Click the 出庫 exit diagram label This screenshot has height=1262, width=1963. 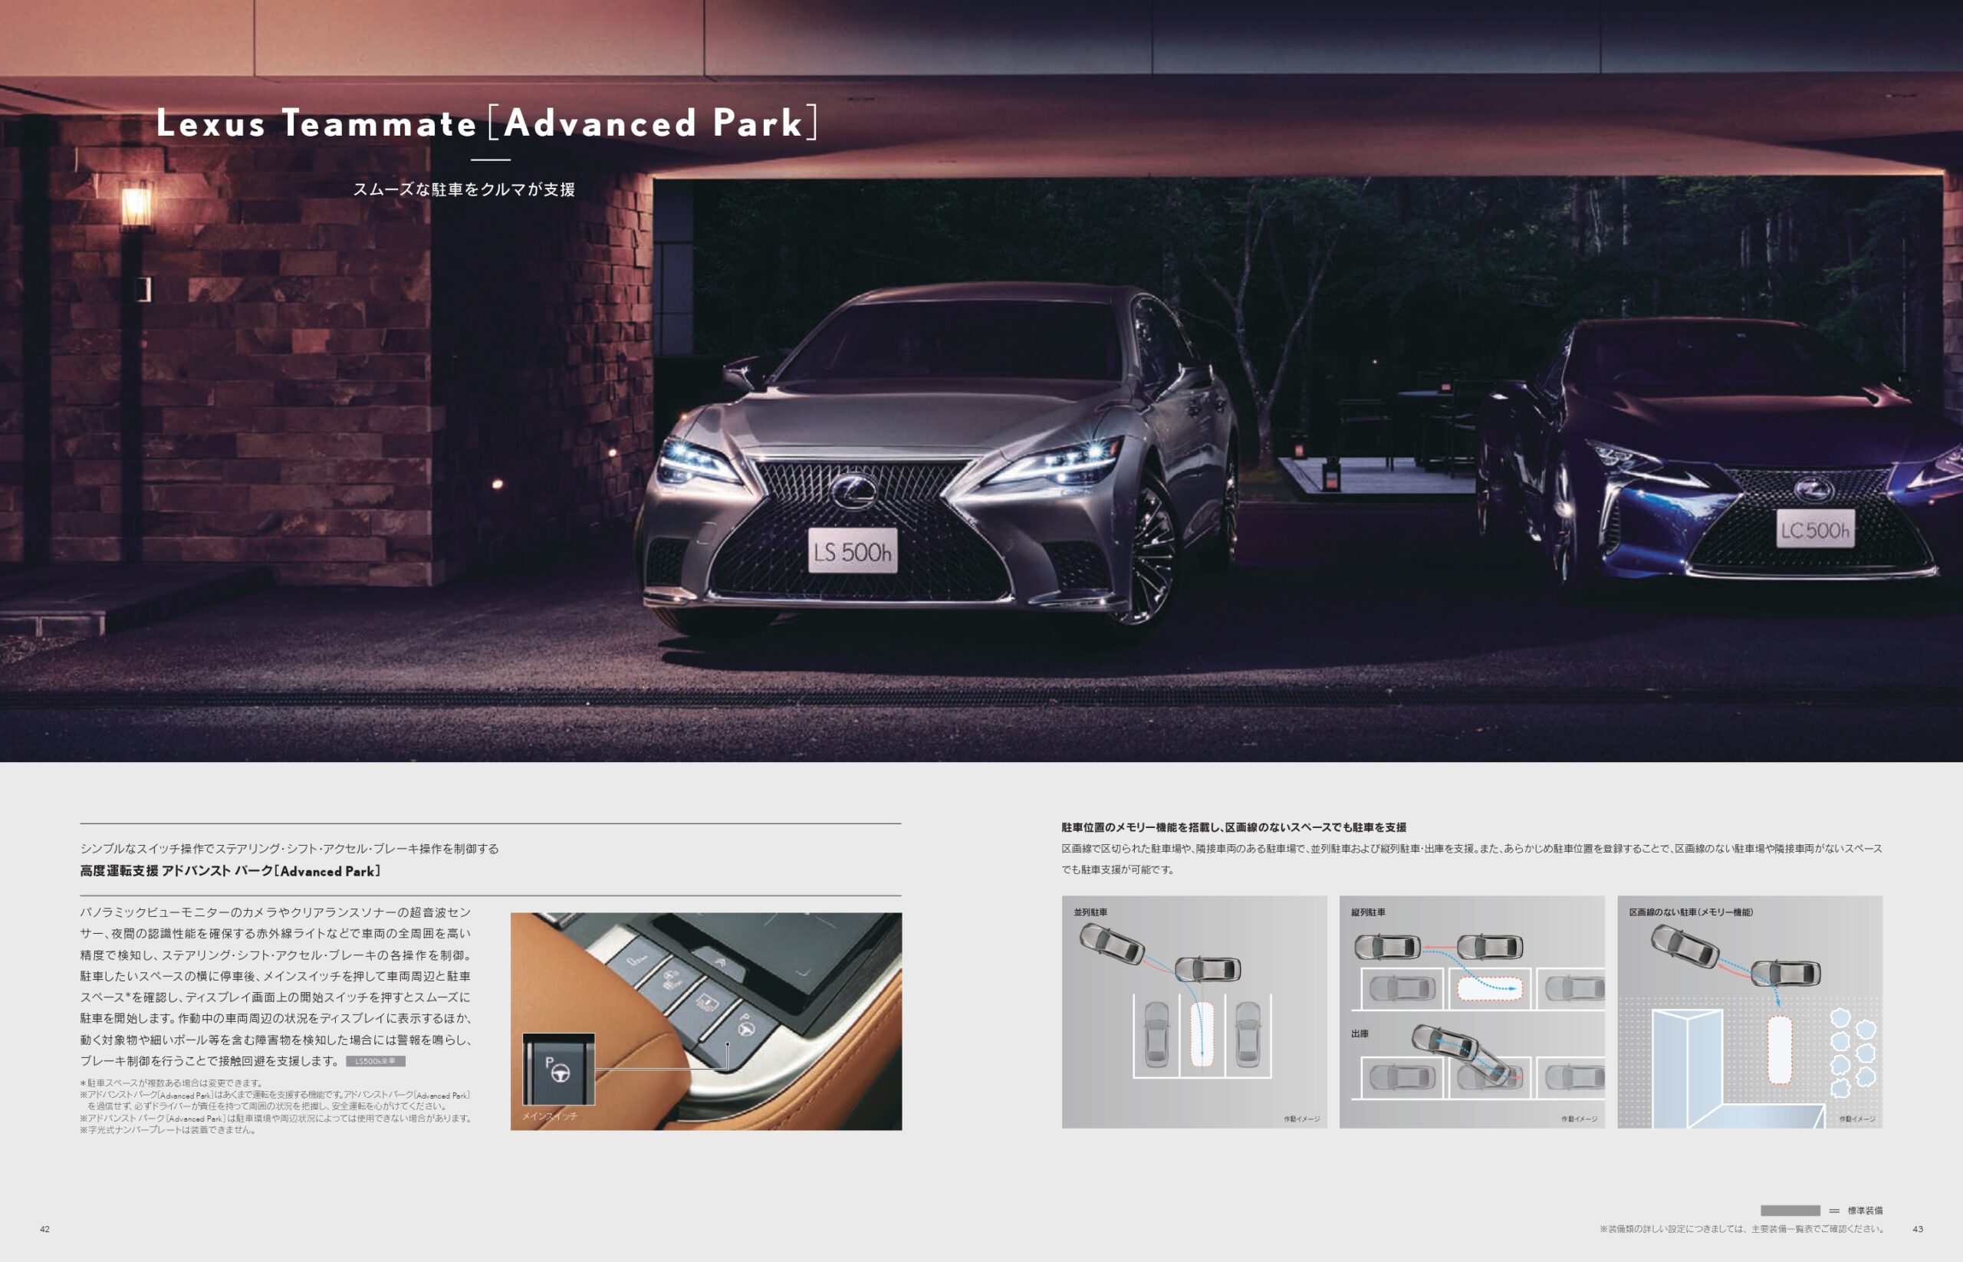(x=1360, y=1034)
